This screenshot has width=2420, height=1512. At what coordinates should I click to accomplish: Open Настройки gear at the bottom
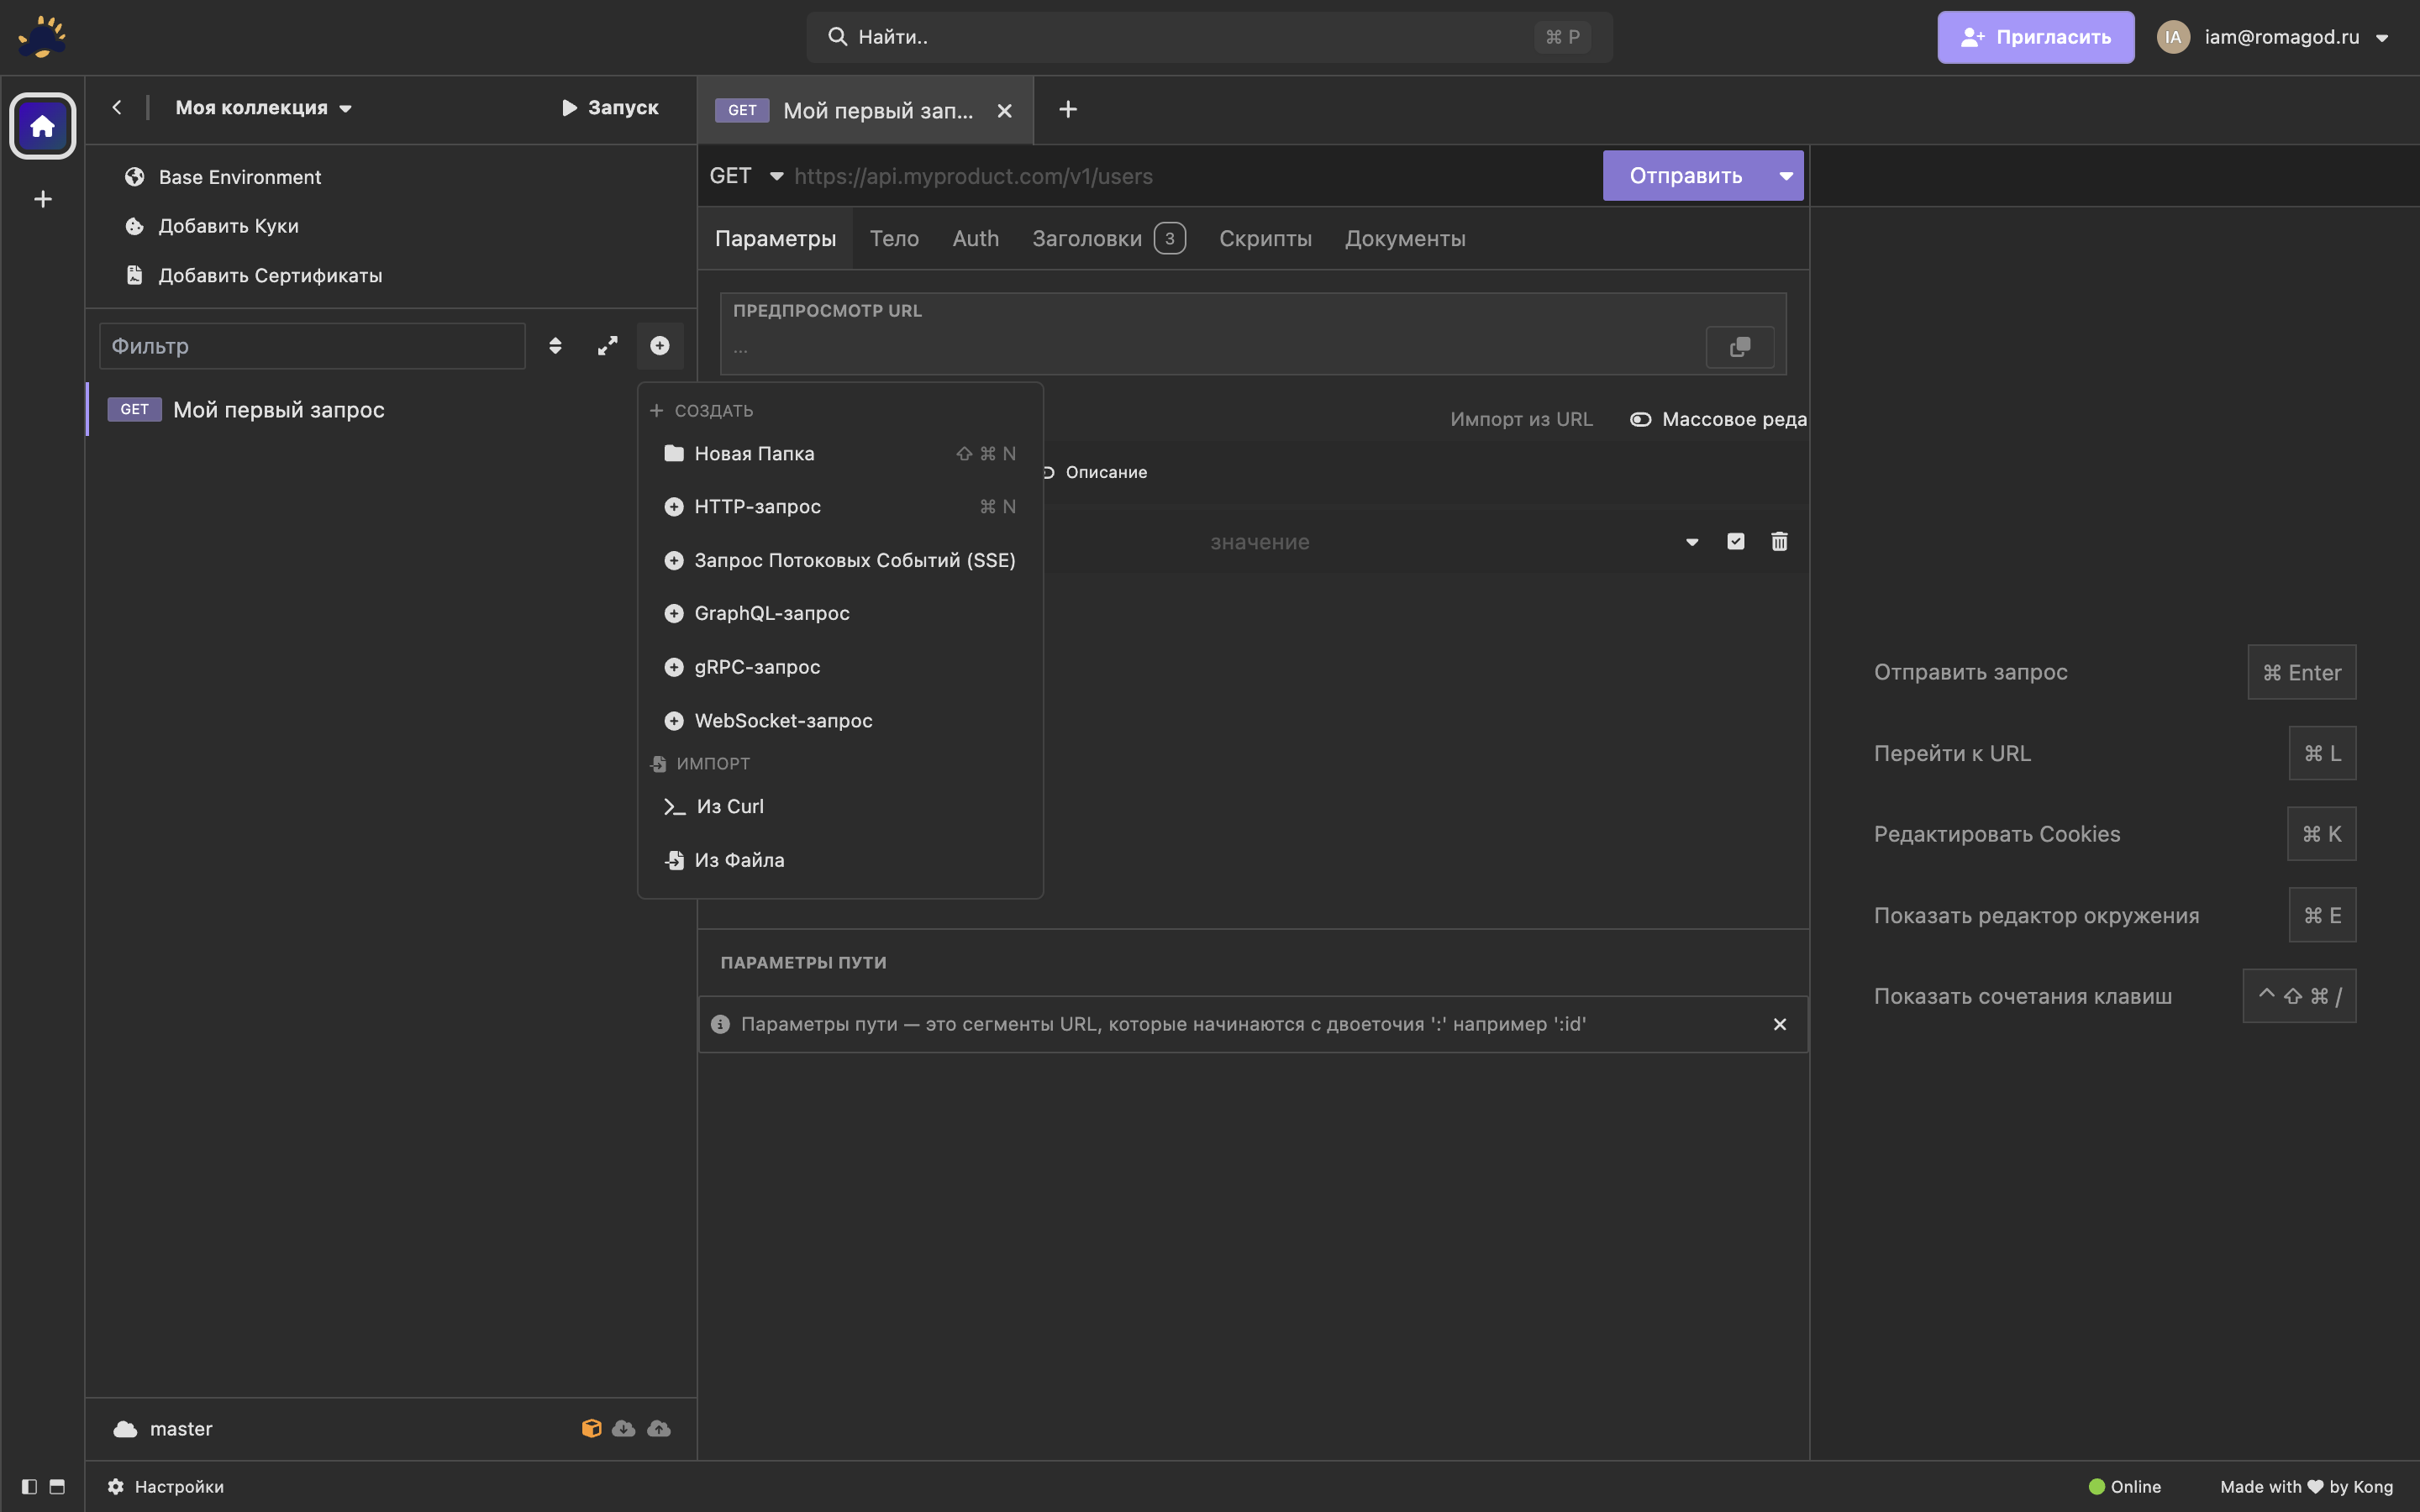point(166,1487)
